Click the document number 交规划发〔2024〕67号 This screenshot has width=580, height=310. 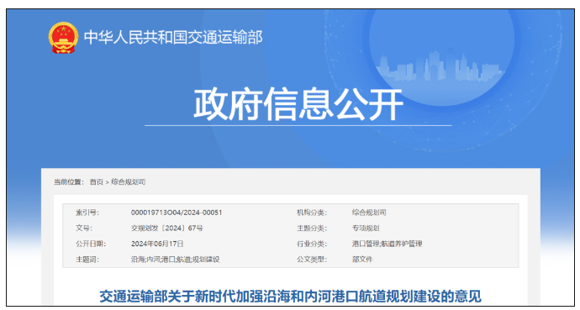coord(166,228)
